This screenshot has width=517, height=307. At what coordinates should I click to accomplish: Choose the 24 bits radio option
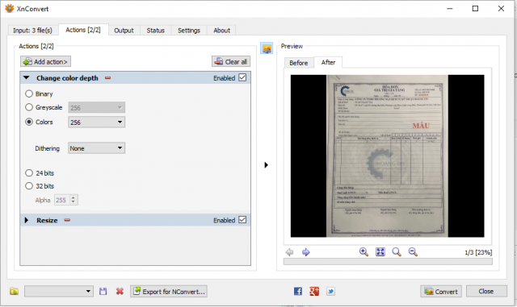tap(29, 172)
